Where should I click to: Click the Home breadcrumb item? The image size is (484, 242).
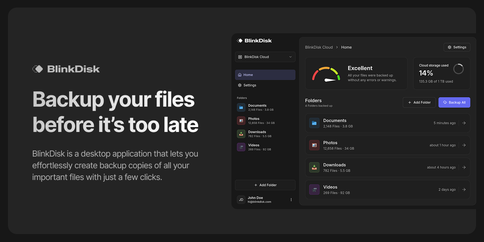click(x=346, y=47)
